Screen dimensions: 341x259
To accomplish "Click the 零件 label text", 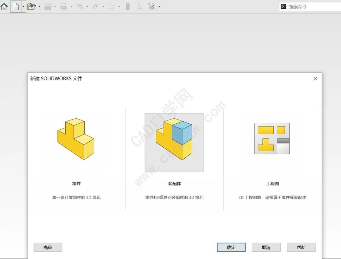I will pyautogui.click(x=76, y=184).
